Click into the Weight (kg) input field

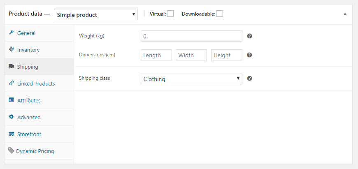click(x=191, y=36)
